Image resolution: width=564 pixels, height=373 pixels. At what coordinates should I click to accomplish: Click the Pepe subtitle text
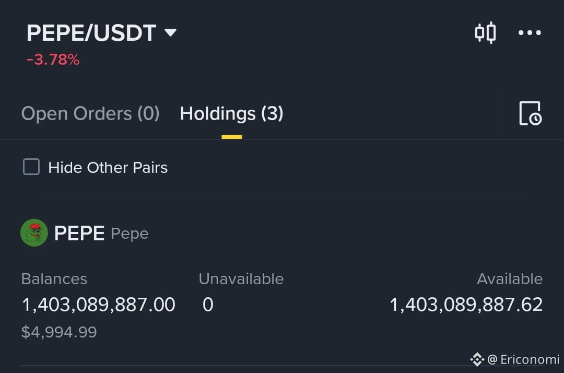coord(130,234)
